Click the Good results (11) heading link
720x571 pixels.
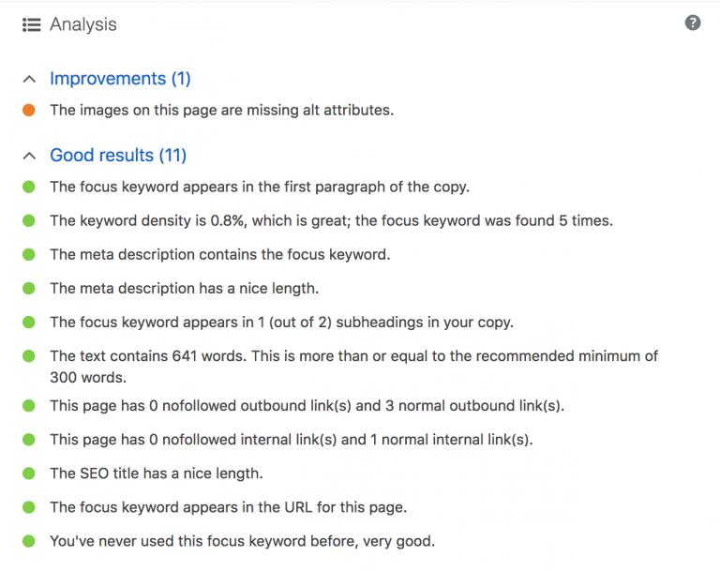pos(117,156)
